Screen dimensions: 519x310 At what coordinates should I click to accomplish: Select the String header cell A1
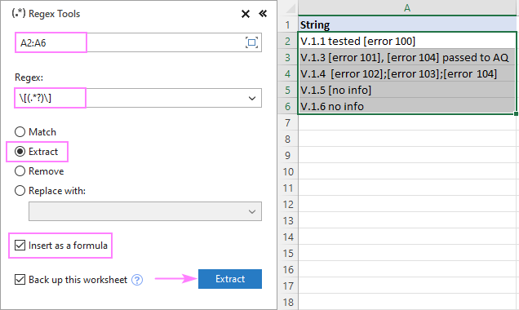407,24
